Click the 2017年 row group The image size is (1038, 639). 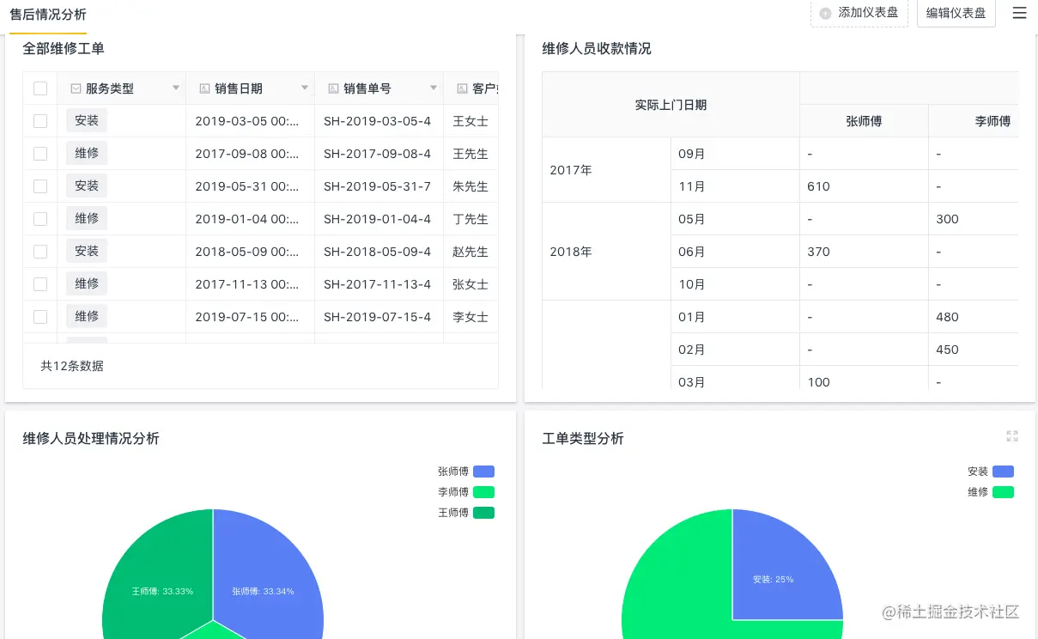pyautogui.click(x=606, y=170)
